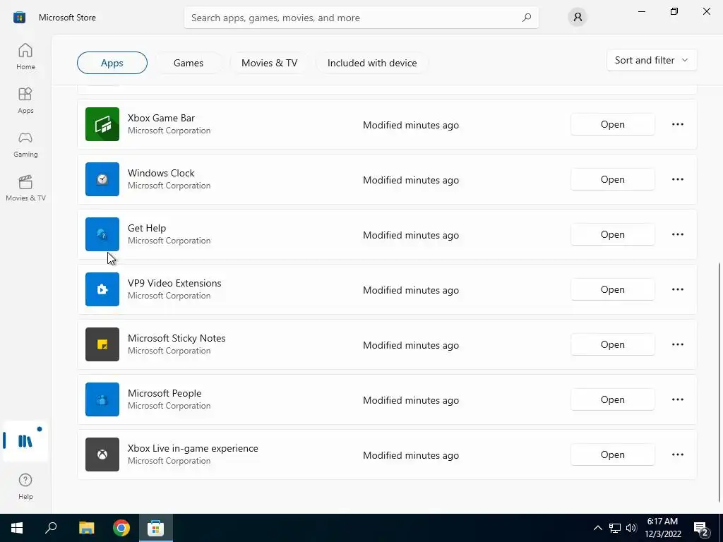Open Windows Clock app

(612, 179)
